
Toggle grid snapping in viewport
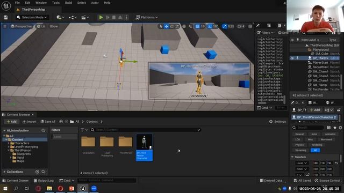(197, 26)
